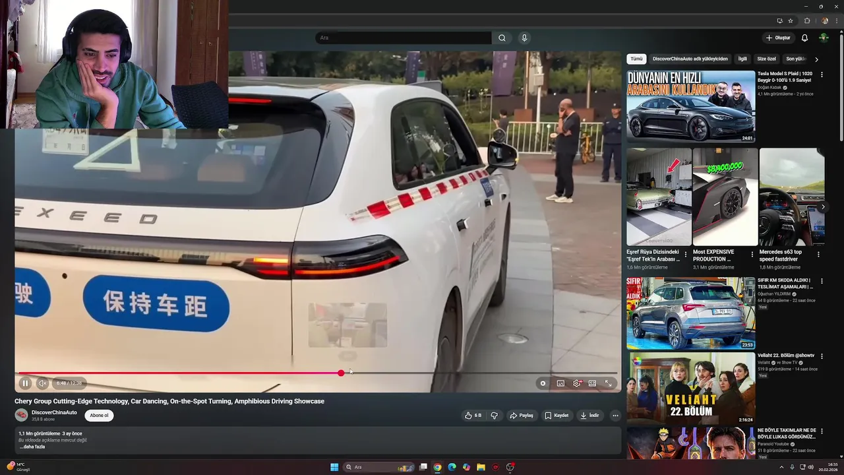
Task: Open the YouTube account avatar menu
Action: [x=824, y=38]
